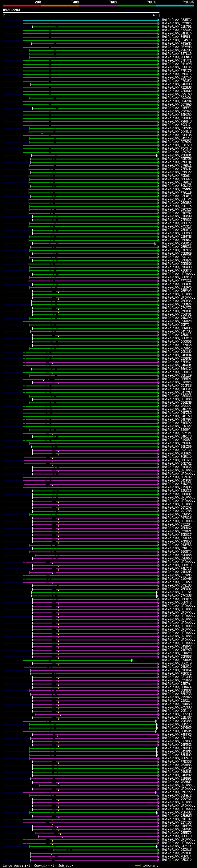197x868 pixels.
Task: Select the UniRef100_Q2PES6 label
Action: 176,67
